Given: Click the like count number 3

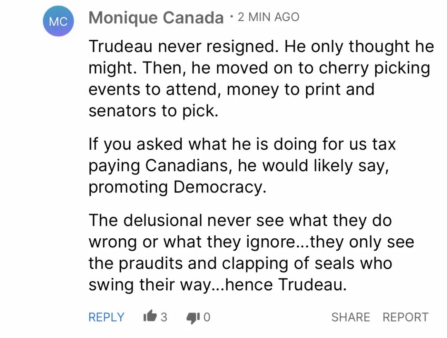Looking at the screenshot, I should [163, 317].
